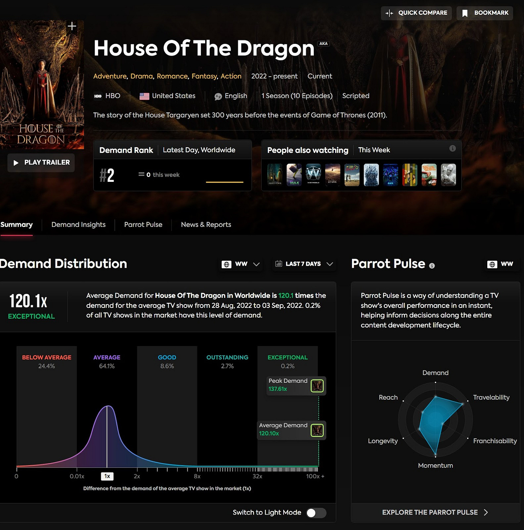Open the Quick Compare tool
The width and height of the screenshot is (524, 530).
tap(416, 13)
